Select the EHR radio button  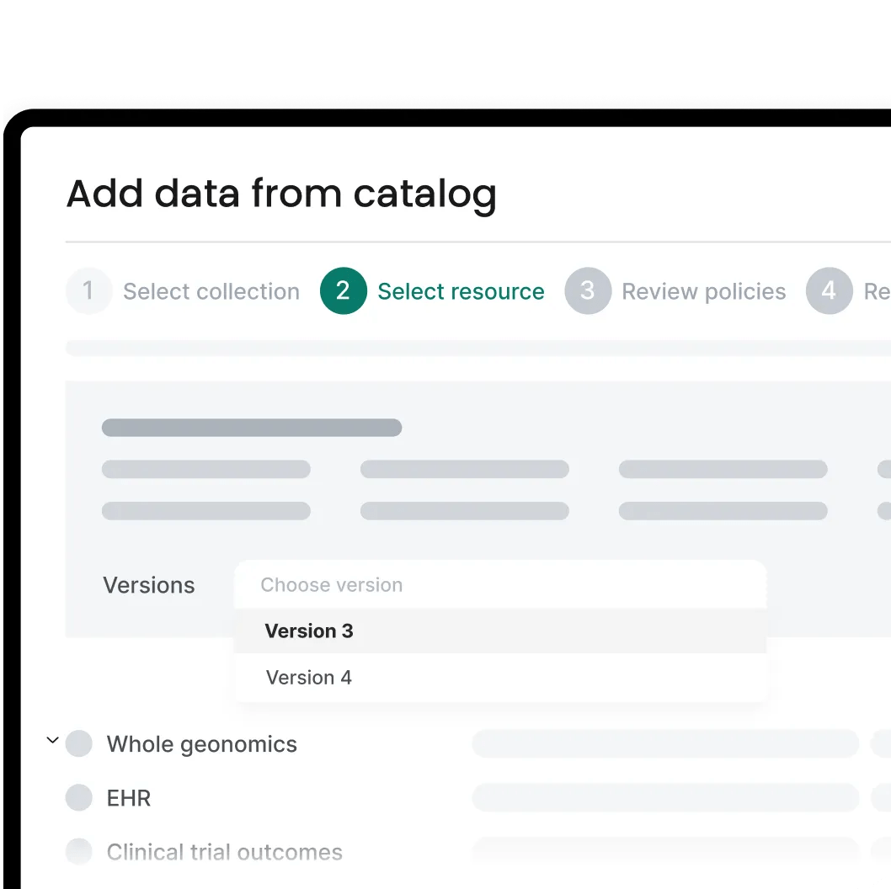[78, 797]
